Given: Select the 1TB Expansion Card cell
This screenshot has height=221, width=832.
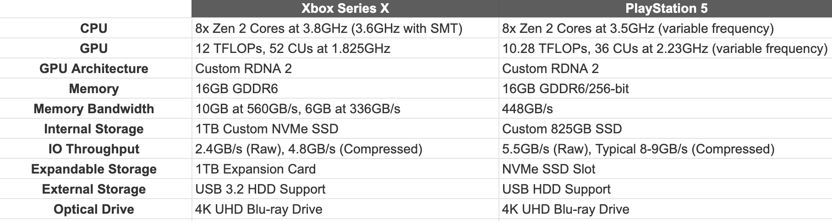Looking at the screenshot, I should tap(255, 169).
